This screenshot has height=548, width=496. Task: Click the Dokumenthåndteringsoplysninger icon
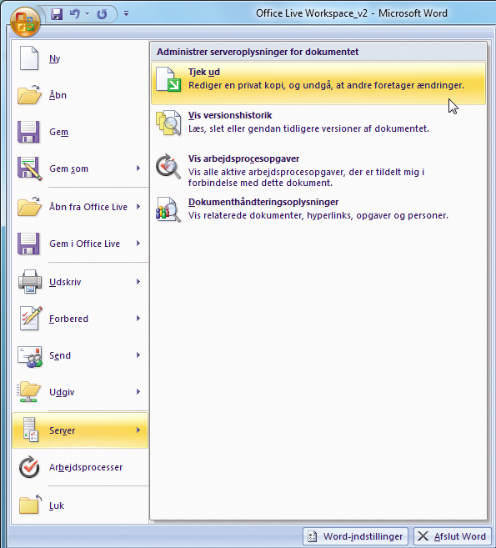tap(168, 209)
